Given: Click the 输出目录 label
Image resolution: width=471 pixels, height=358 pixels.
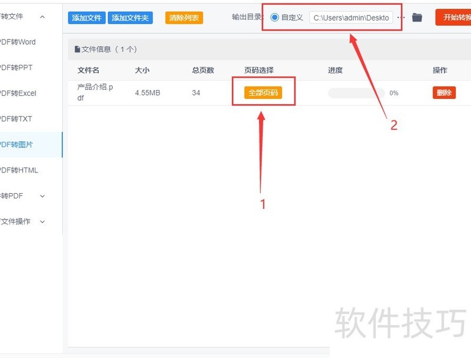Looking at the screenshot, I should (x=247, y=17).
